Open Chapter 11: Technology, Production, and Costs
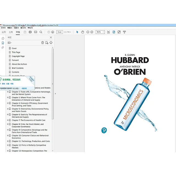 (31, 141)
